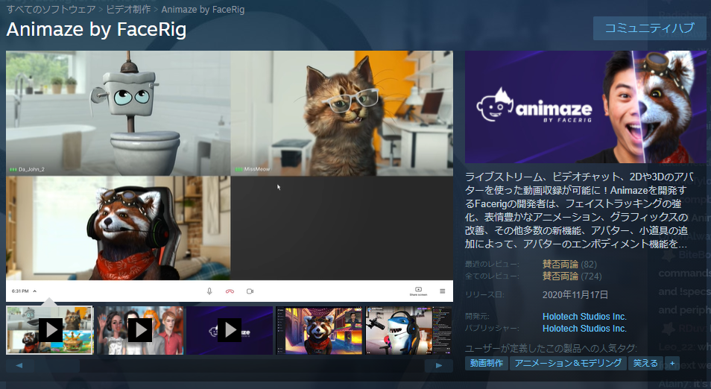Click the camera icon in the video
Image resolution: width=711 pixels, height=389 pixels.
pyautogui.click(x=250, y=291)
